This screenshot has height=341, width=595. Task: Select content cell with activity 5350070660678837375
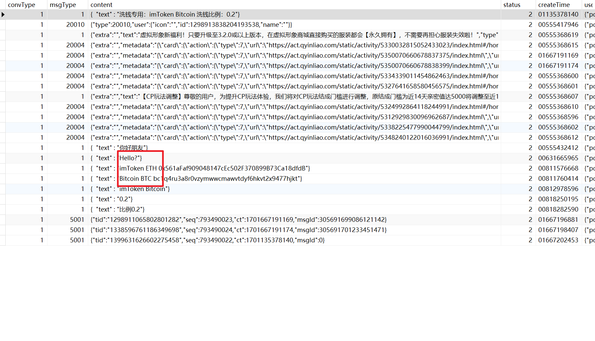tap(294, 56)
